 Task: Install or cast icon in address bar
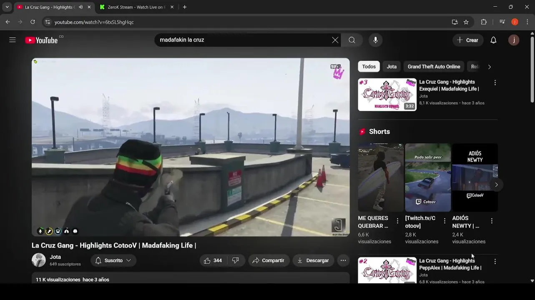tap(455, 22)
